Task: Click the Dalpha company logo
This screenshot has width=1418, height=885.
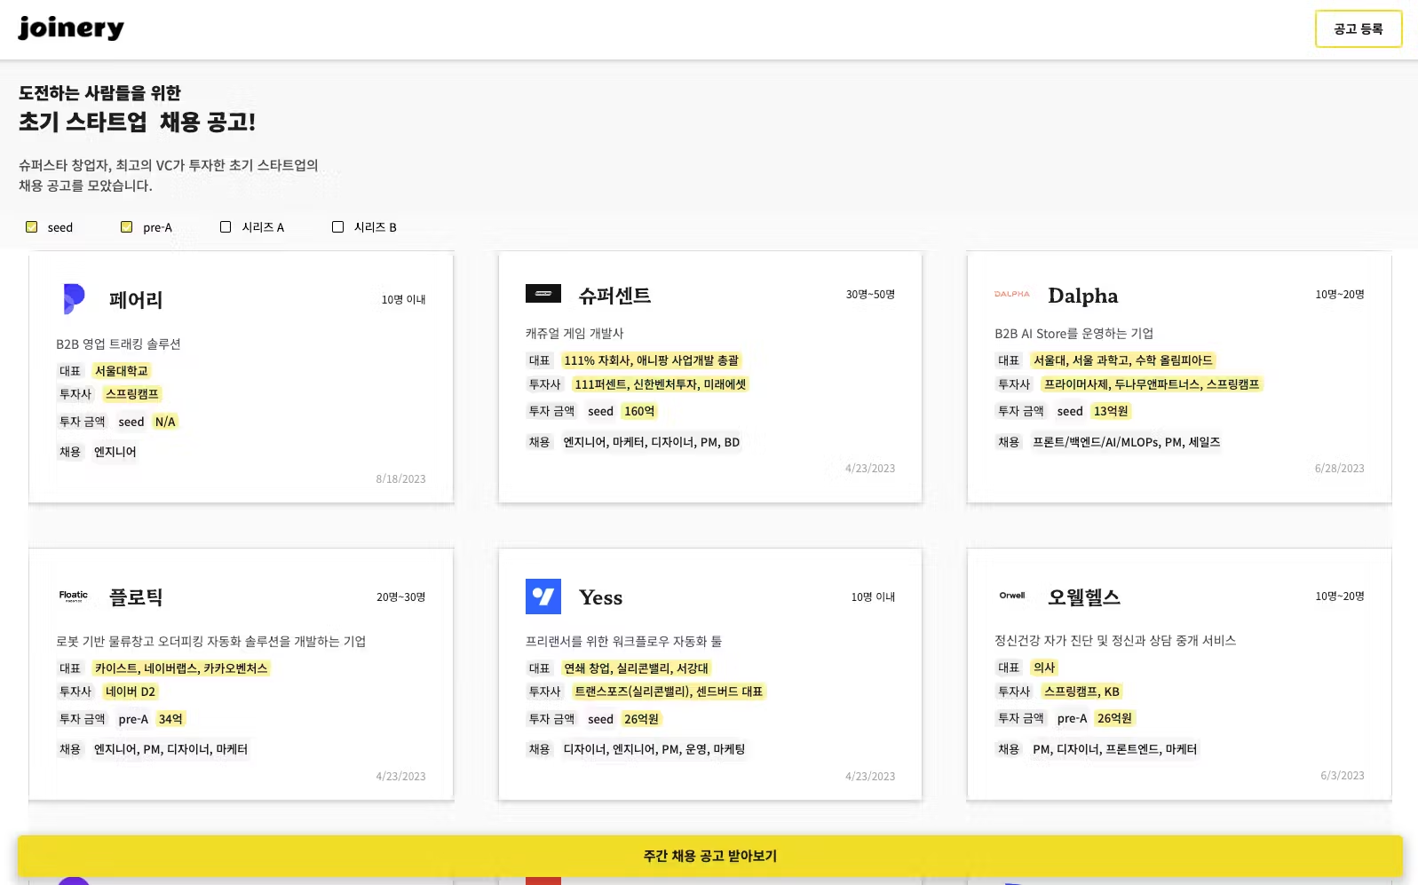Action: pyautogui.click(x=1012, y=294)
